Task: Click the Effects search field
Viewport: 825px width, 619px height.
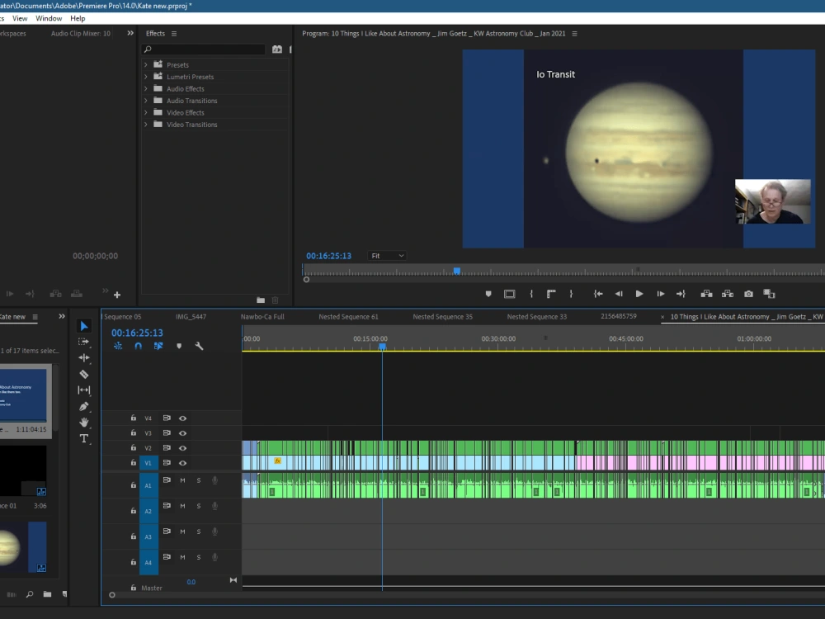Action: [204, 49]
